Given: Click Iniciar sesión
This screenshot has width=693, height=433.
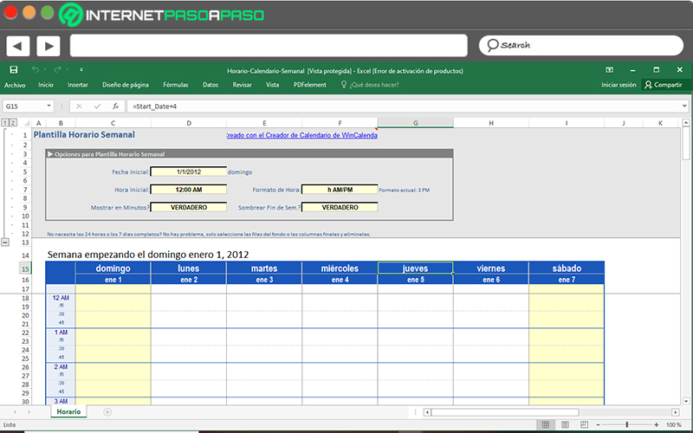Looking at the screenshot, I should pyautogui.click(x=619, y=85).
